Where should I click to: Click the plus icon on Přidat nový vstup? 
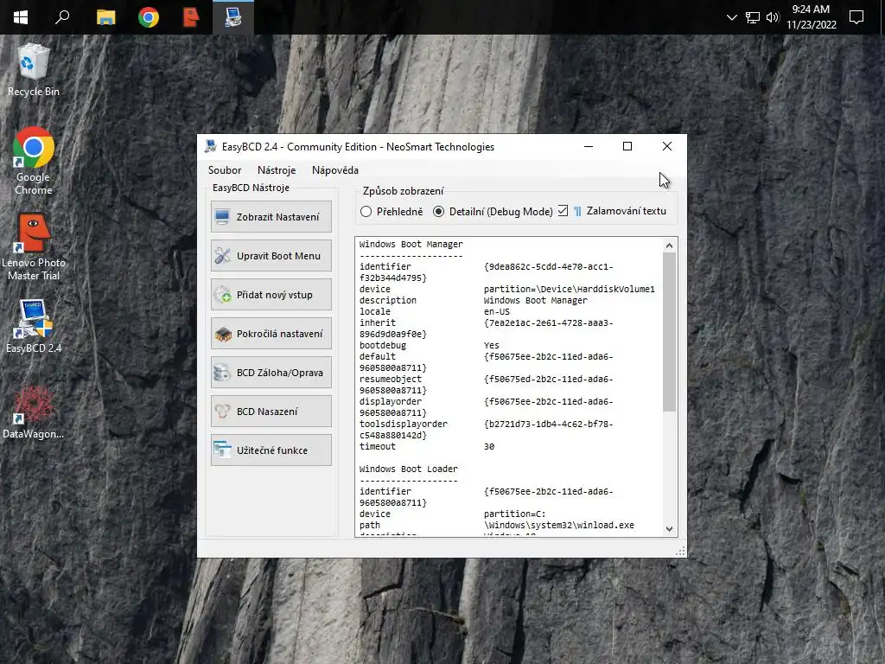(x=222, y=295)
